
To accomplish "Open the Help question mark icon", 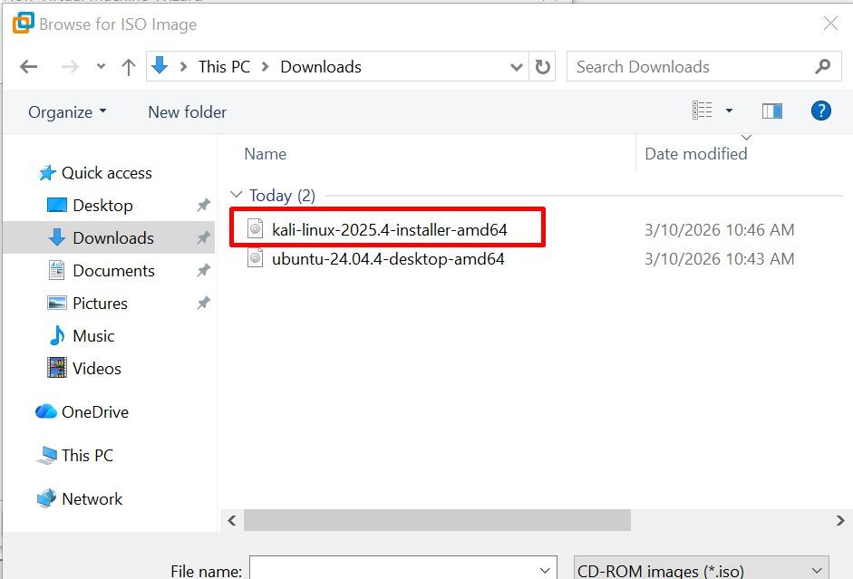I will tap(820, 111).
